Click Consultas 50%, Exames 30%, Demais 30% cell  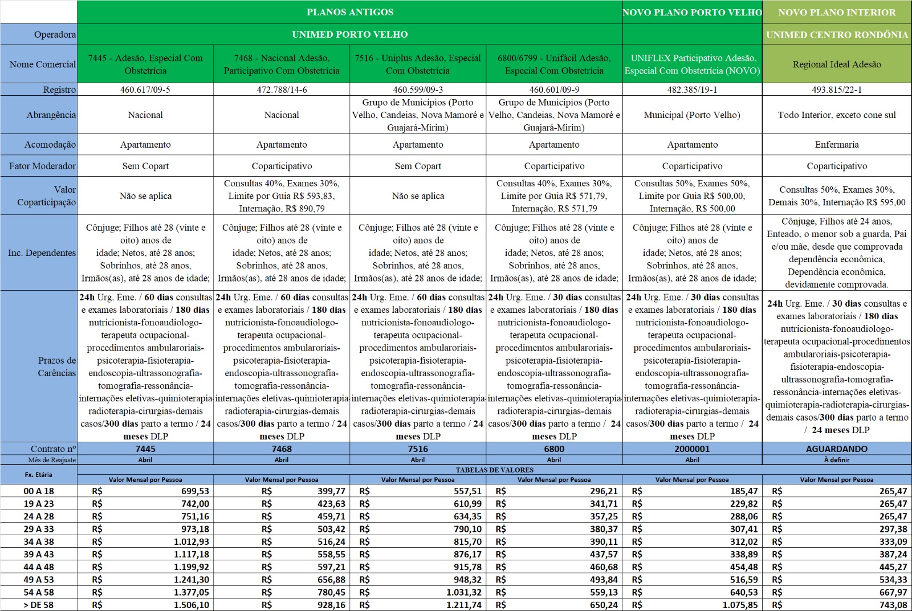click(837, 195)
